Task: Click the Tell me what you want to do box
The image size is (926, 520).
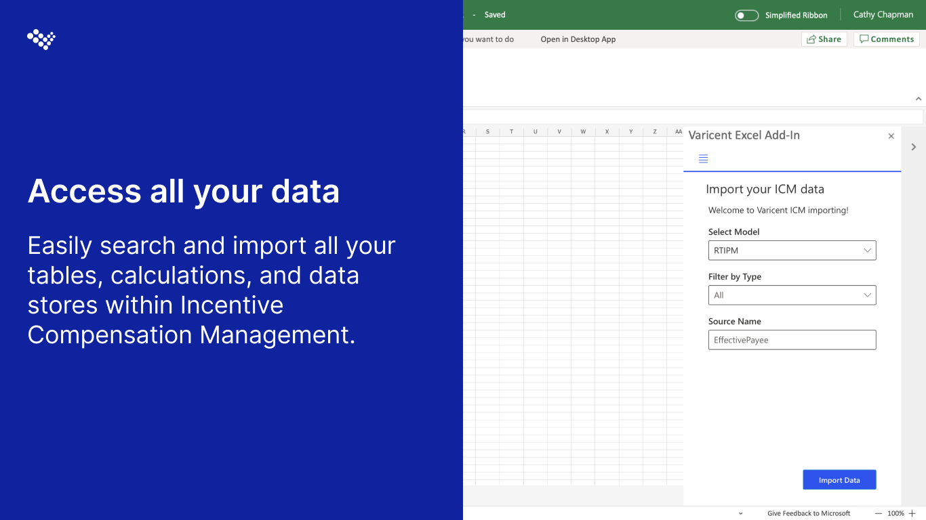Action: tap(488, 39)
